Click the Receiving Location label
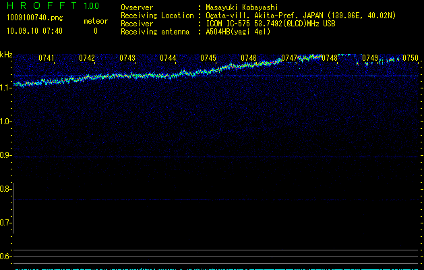424x270 pixels. coord(157,16)
